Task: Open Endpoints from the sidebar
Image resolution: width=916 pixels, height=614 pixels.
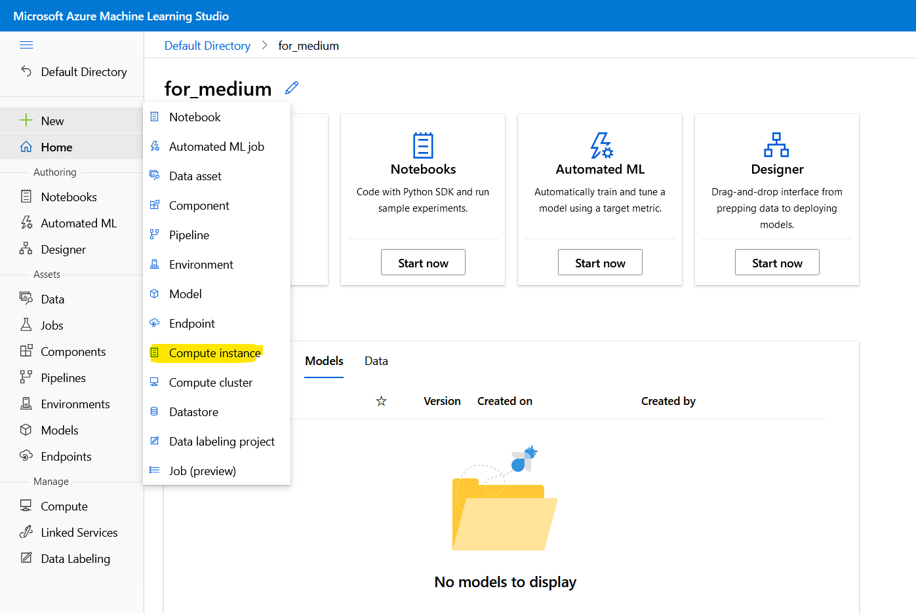Action: tap(71, 456)
